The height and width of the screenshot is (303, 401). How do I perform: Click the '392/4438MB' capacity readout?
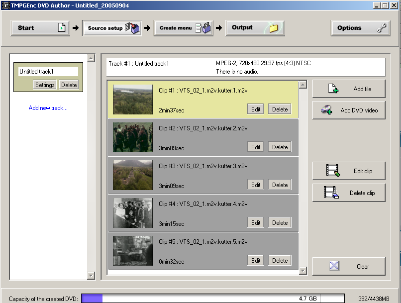tap(374, 299)
